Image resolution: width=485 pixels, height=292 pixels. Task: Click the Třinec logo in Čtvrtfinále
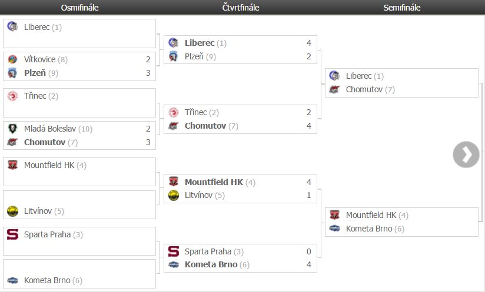point(173,112)
